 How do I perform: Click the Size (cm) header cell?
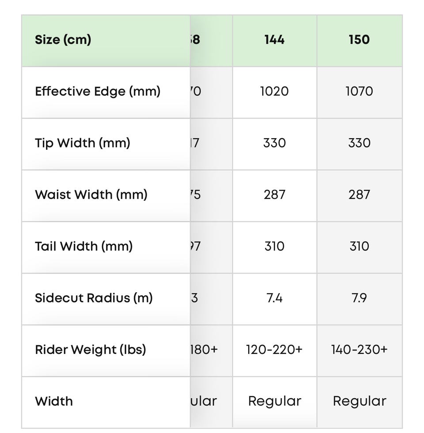(63, 40)
